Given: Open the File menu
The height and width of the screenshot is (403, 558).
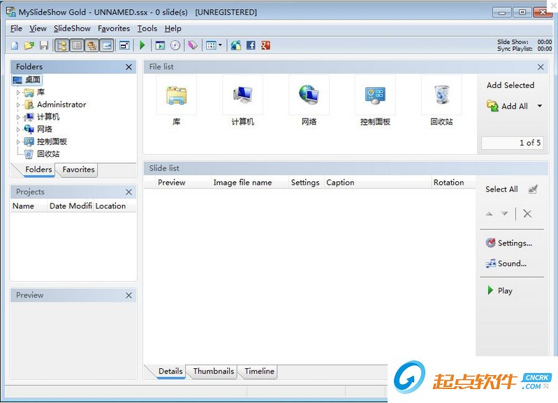Looking at the screenshot, I should coord(16,29).
